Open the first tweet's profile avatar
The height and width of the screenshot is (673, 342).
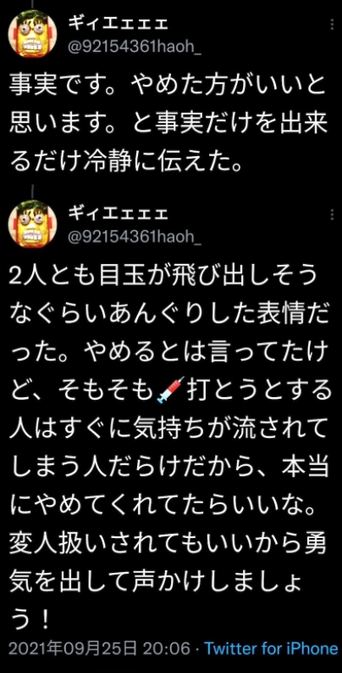(x=32, y=33)
